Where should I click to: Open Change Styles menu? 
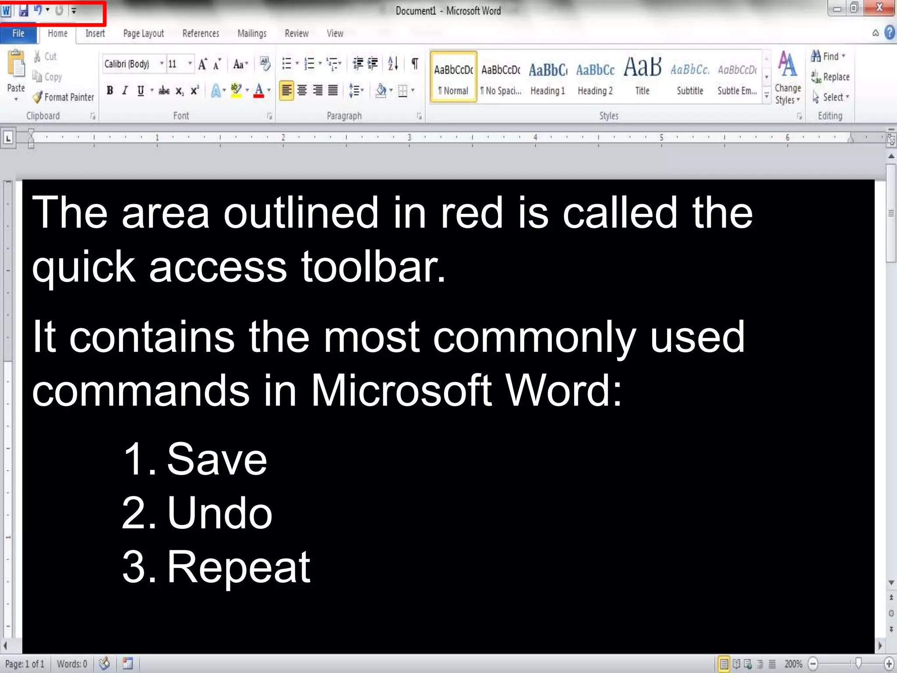click(x=788, y=78)
